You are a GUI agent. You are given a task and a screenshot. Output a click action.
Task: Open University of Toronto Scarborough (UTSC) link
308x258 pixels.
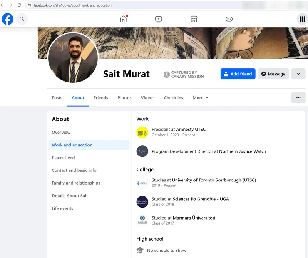(x=214, y=180)
